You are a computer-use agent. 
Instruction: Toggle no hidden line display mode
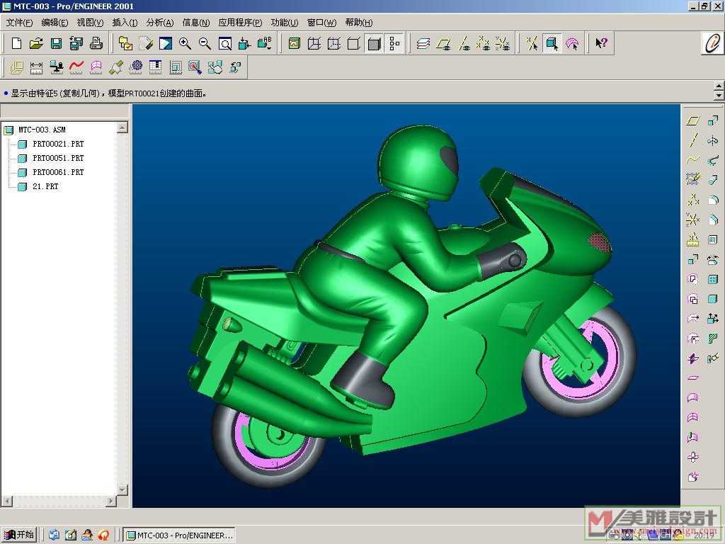(354, 43)
